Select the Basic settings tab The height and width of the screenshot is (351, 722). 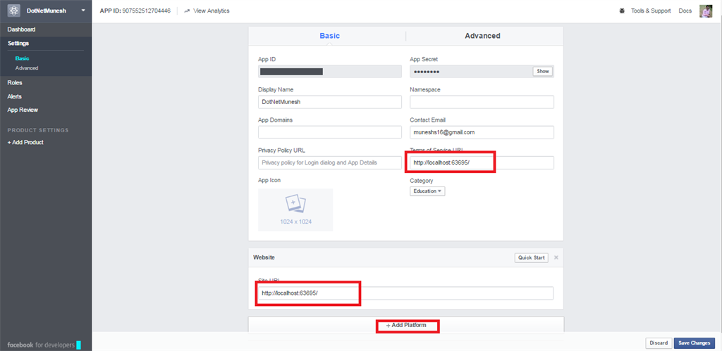(329, 36)
